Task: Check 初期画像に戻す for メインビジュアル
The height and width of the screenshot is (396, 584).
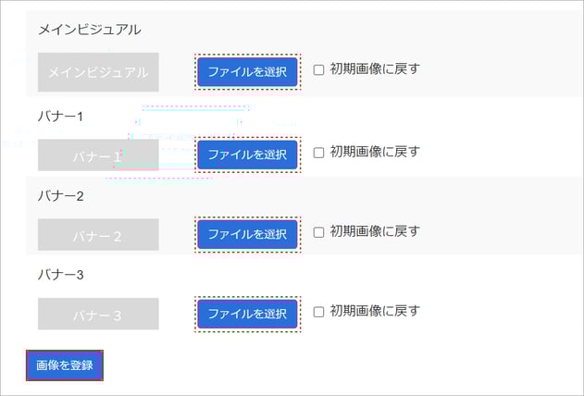Action: (318, 69)
